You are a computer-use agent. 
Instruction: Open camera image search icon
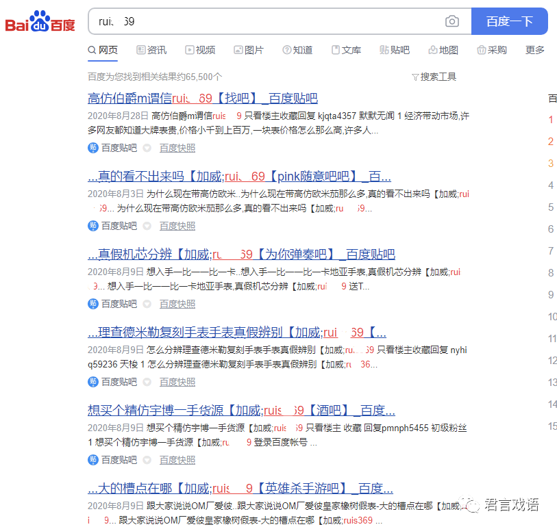(452, 21)
